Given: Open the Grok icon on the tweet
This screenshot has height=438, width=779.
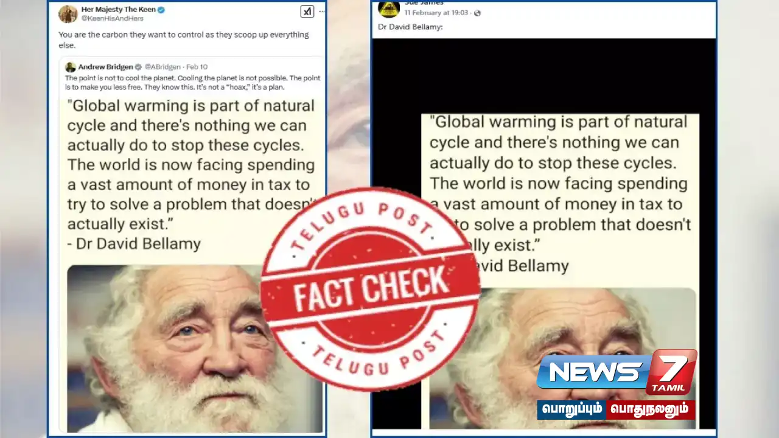Looking at the screenshot, I should point(307,12).
